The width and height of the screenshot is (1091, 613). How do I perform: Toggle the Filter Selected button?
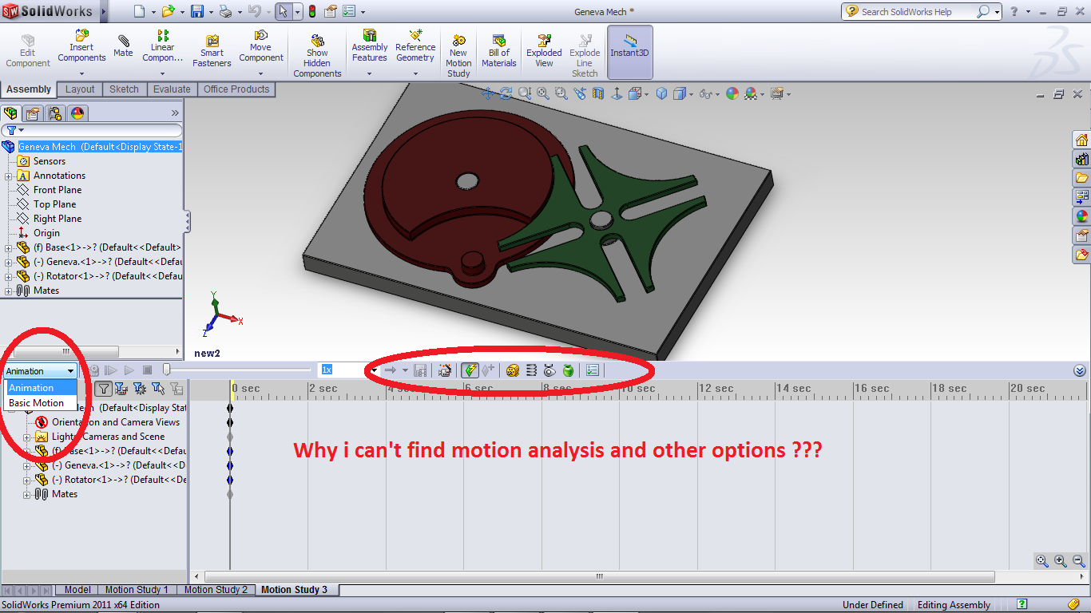(x=158, y=389)
